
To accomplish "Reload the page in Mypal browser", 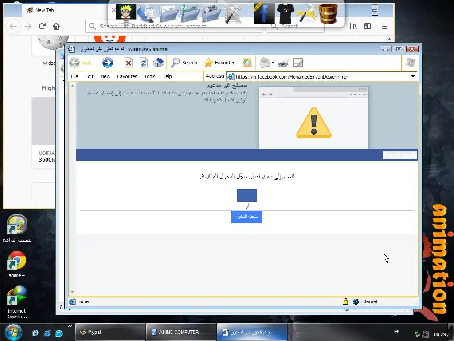I will point(42,26).
